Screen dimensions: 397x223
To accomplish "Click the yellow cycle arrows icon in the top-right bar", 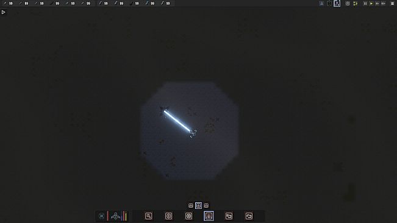I will tap(355, 4).
